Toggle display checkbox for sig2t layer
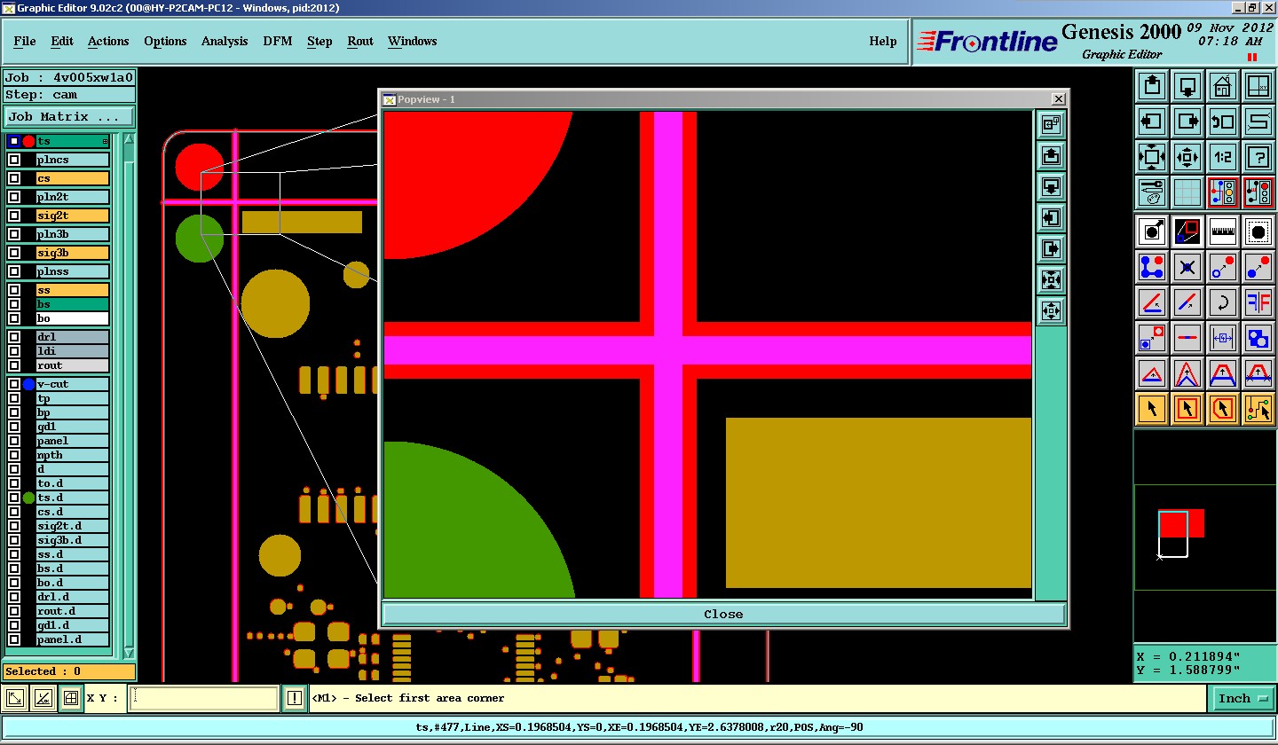This screenshot has height=745, width=1278. [x=14, y=216]
